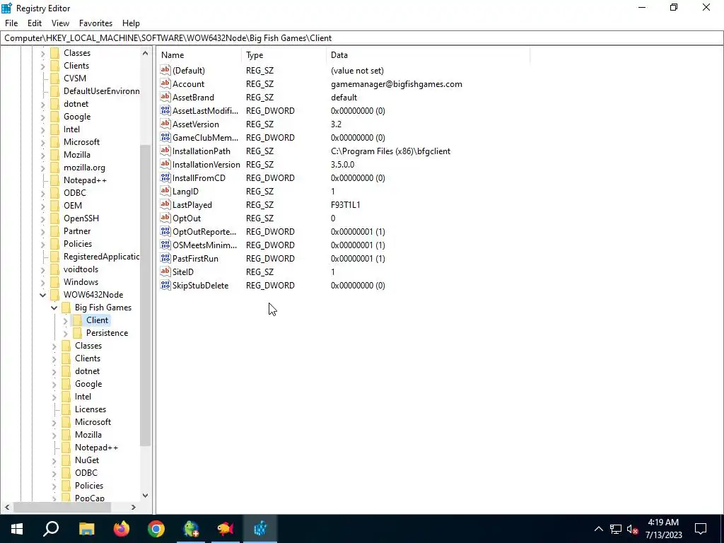Image resolution: width=724 pixels, height=543 pixels.
Task: Select the SkipStubDelete DWORD value icon
Action: pyautogui.click(x=165, y=285)
